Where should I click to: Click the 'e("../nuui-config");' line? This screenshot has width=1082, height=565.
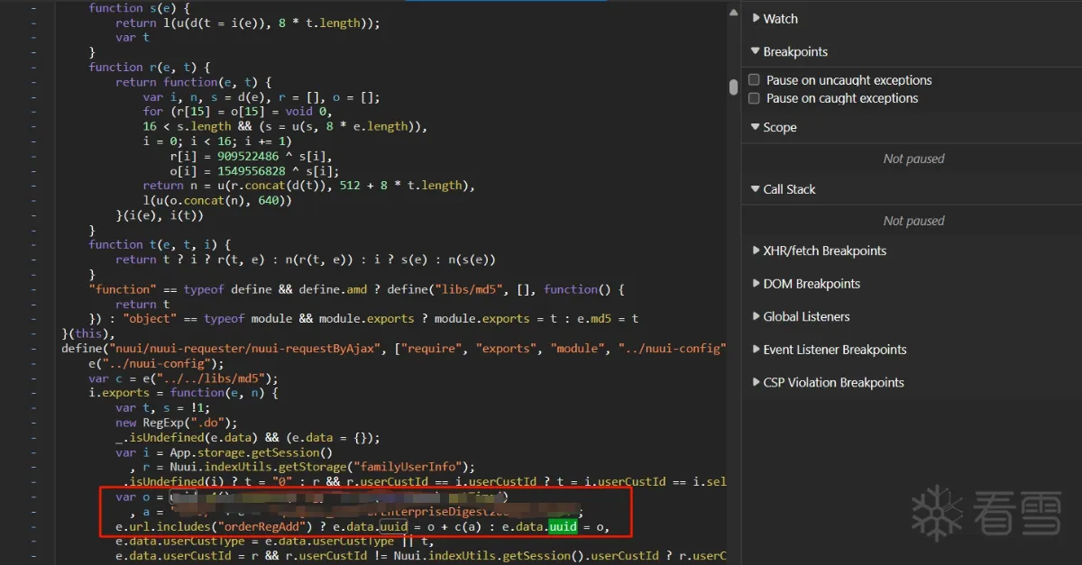tap(156, 363)
